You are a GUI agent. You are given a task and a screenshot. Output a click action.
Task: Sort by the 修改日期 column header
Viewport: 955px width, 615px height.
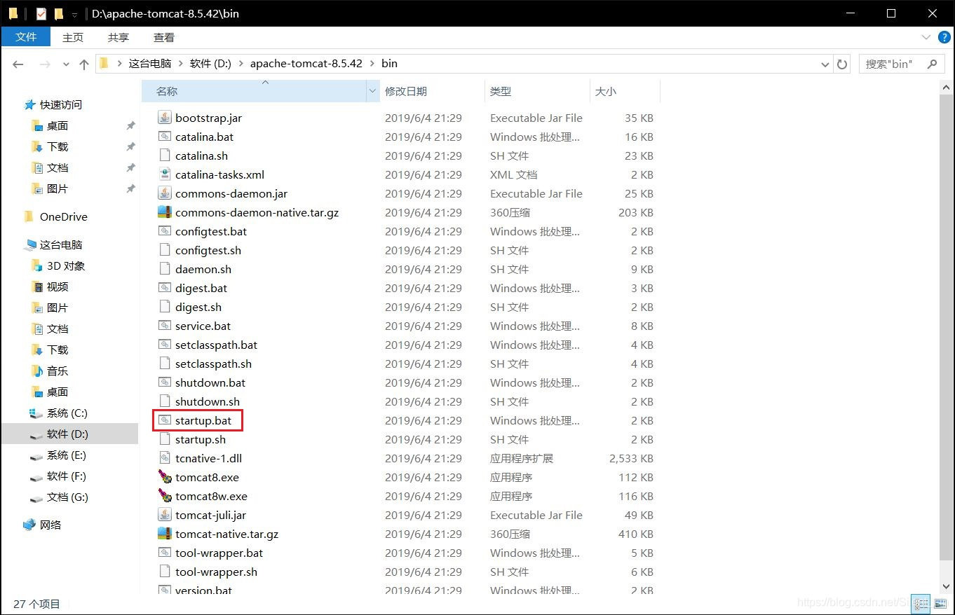[x=432, y=91]
